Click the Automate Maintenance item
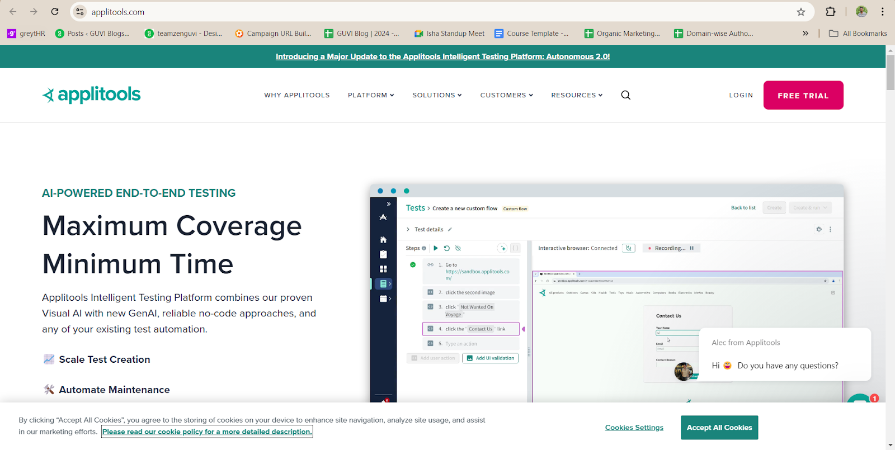895x450 pixels. click(107, 390)
